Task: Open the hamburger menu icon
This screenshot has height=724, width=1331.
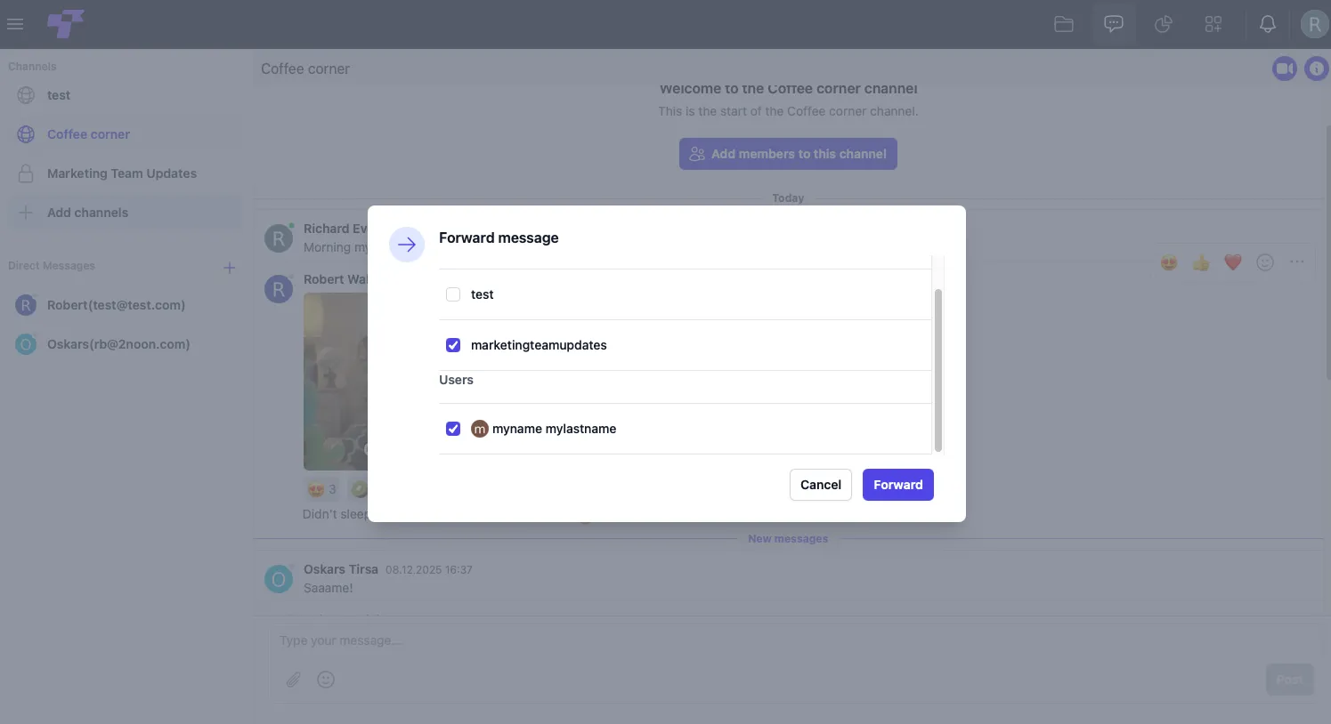Action: click(x=15, y=24)
